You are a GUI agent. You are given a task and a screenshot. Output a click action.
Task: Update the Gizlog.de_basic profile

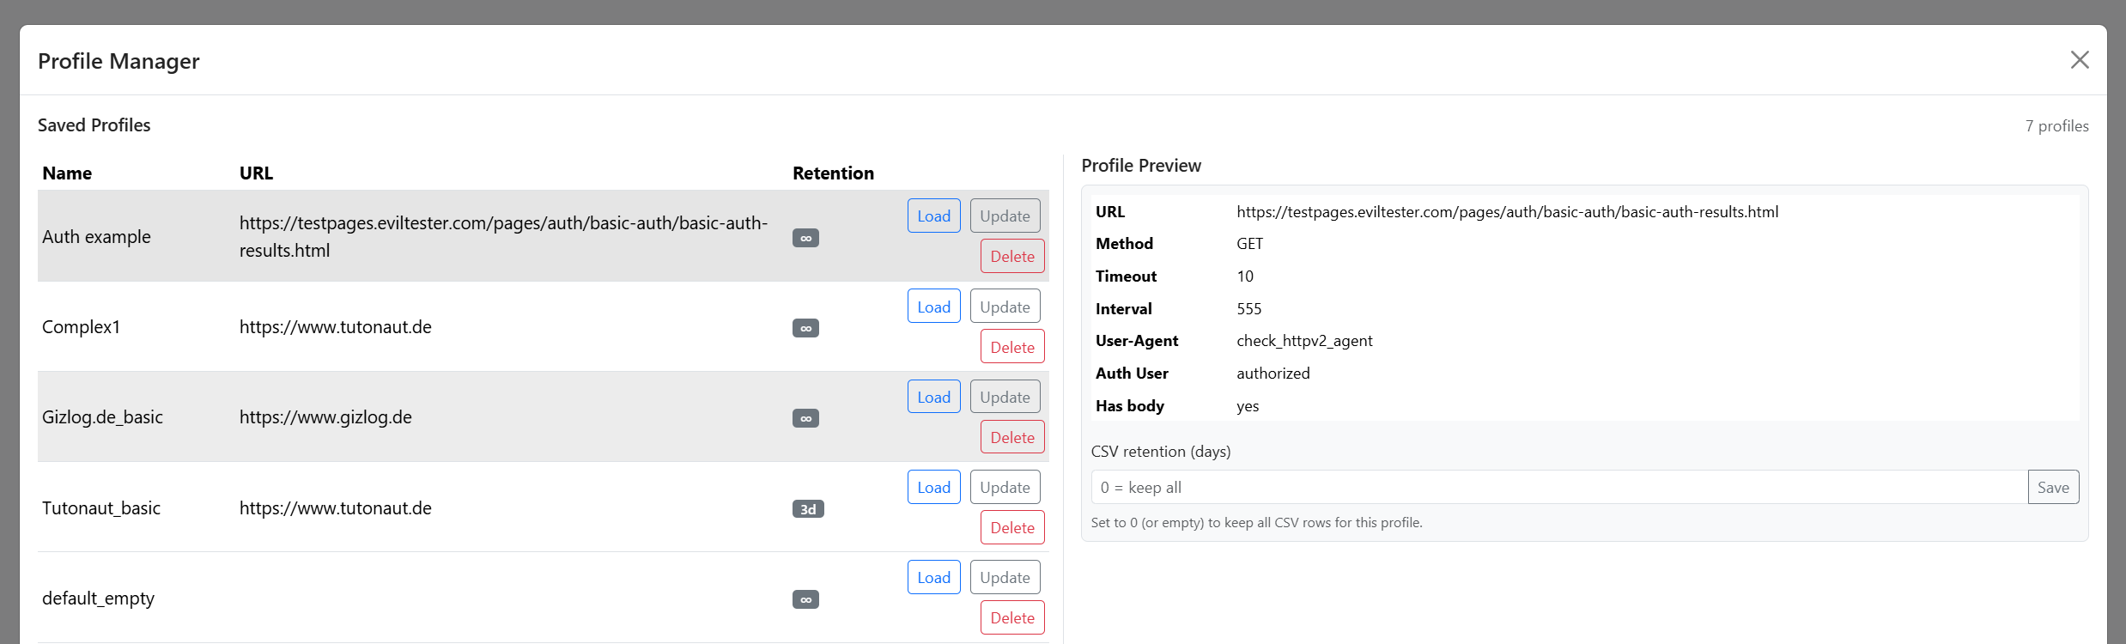pos(1005,397)
